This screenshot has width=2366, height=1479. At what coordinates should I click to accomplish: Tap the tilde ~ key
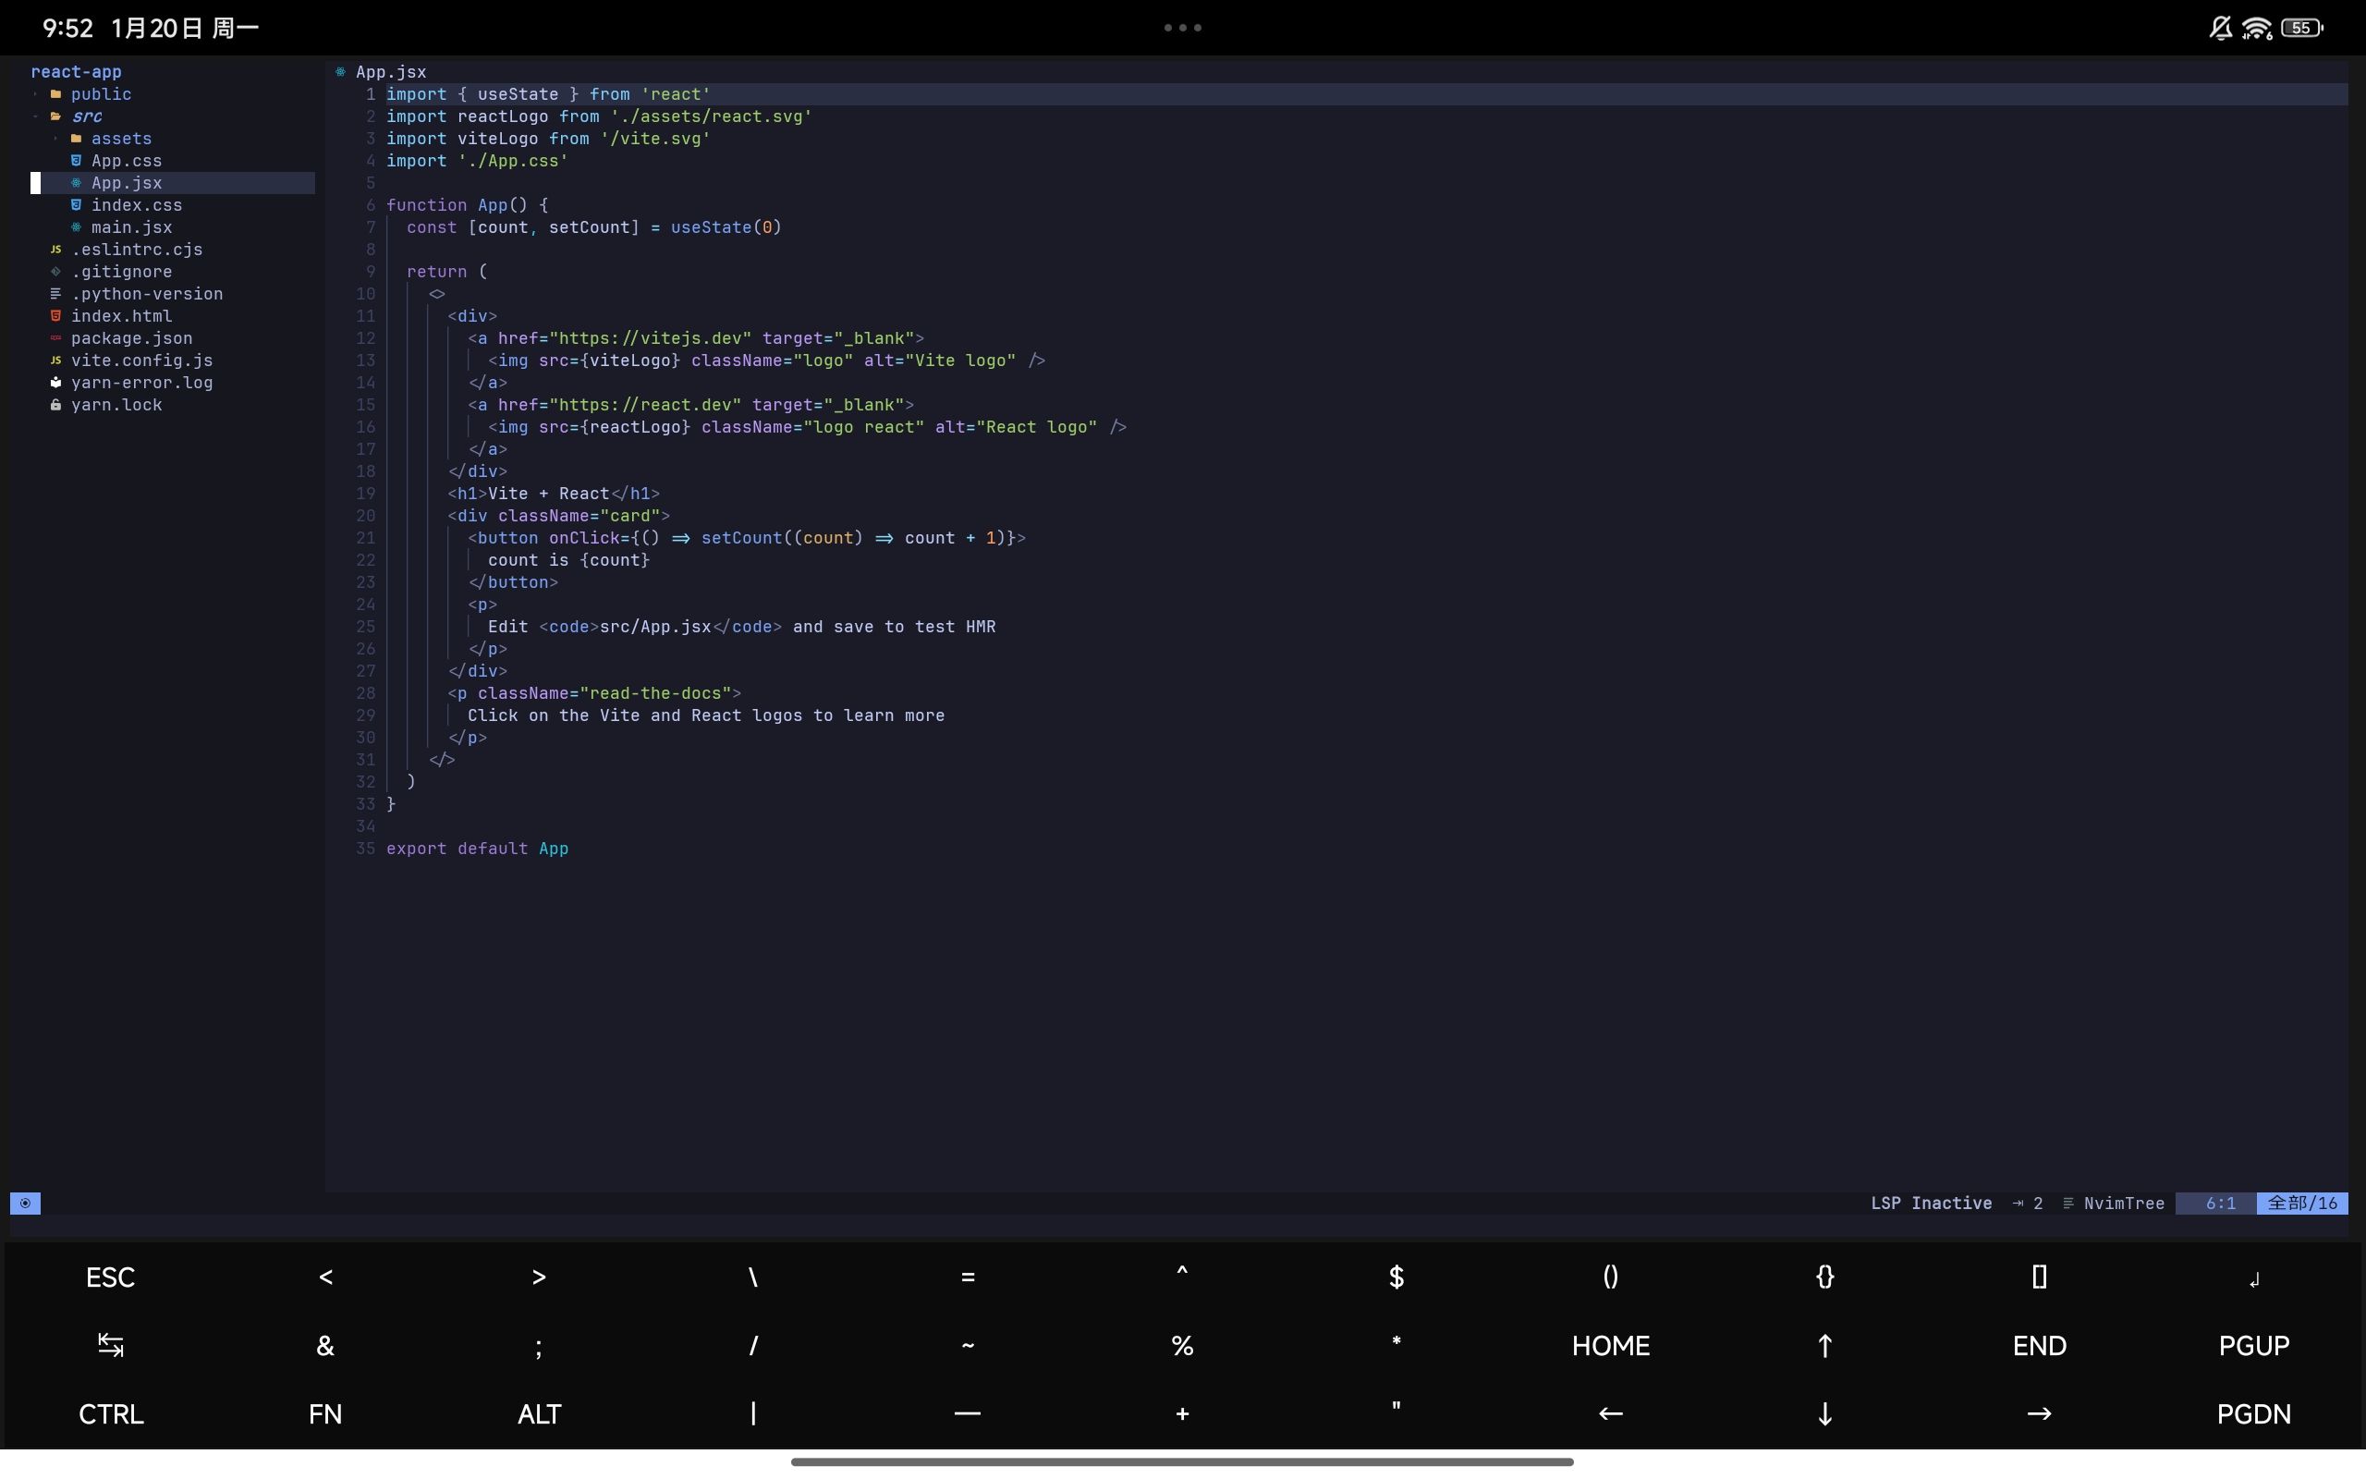968,1345
